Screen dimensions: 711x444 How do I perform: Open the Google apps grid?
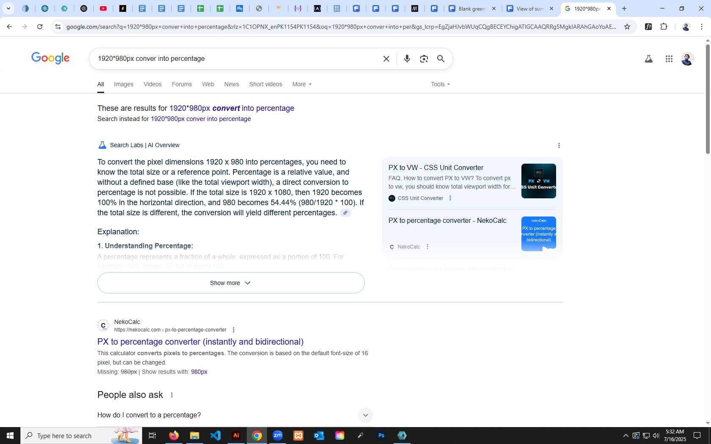tap(669, 59)
